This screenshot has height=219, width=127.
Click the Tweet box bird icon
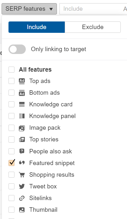tap(22, 186)
